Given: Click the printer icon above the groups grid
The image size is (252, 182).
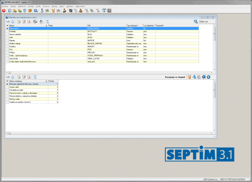Looking at the screenshot, I should [x=35, y=22].
